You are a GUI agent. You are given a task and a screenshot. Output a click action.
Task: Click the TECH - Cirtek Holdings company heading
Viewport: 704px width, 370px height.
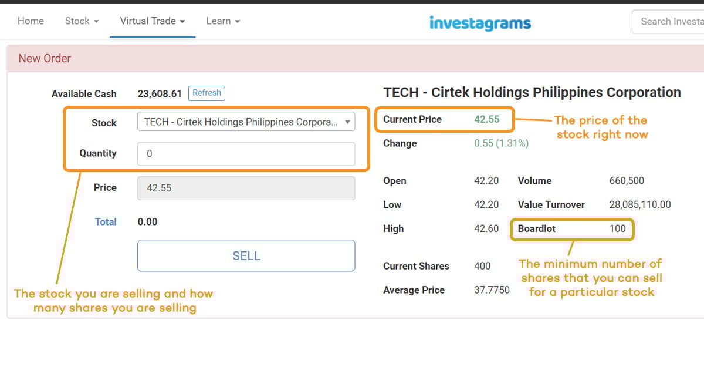tap(532, 93)
